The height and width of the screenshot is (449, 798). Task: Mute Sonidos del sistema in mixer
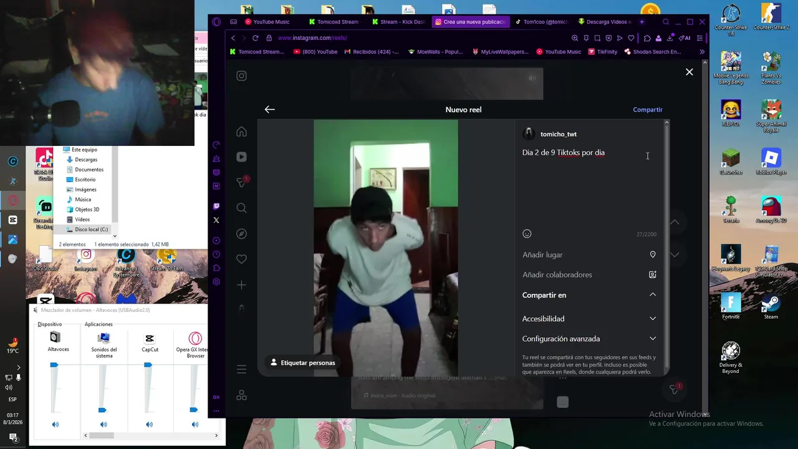pyautogui.click(x=103, y=424)
